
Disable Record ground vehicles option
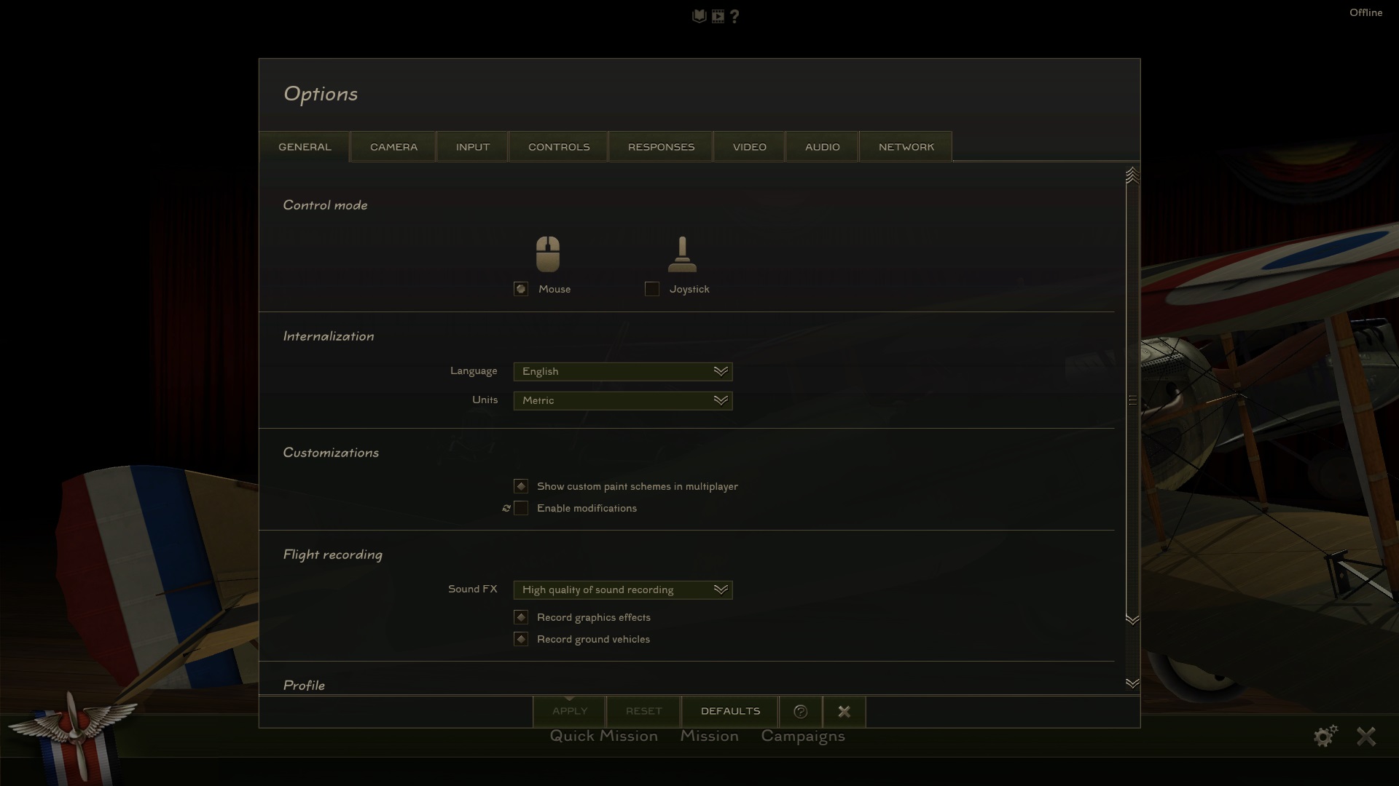point(521,639)
